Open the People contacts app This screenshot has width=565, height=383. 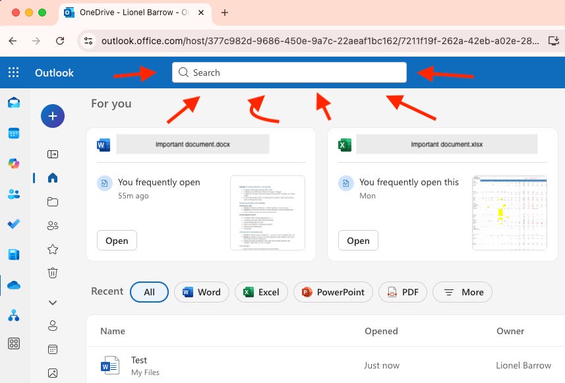coord(14,194)
